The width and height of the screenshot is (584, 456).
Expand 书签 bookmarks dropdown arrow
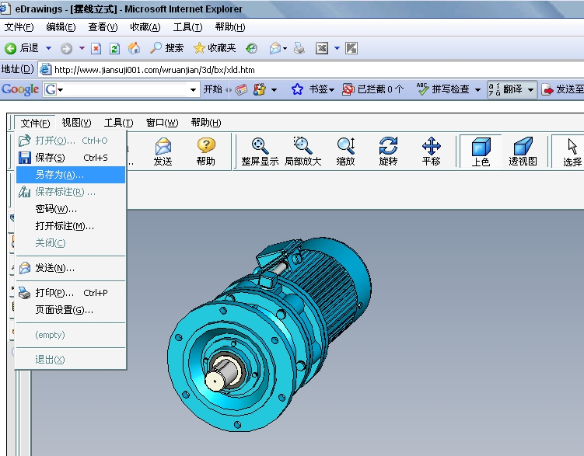331,89
